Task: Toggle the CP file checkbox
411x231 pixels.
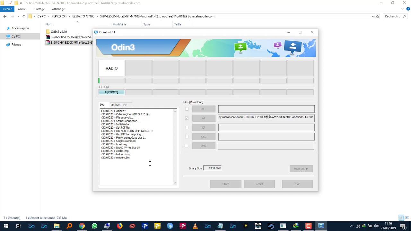Action: click(x=187, y=127)
